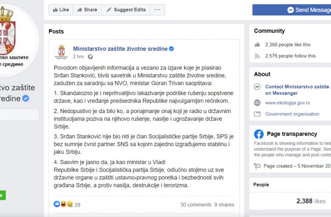The height and width of the screenshot is (217, 331).
Task: Open Suggest Edits for the page
Action: [x=126, y=10]
